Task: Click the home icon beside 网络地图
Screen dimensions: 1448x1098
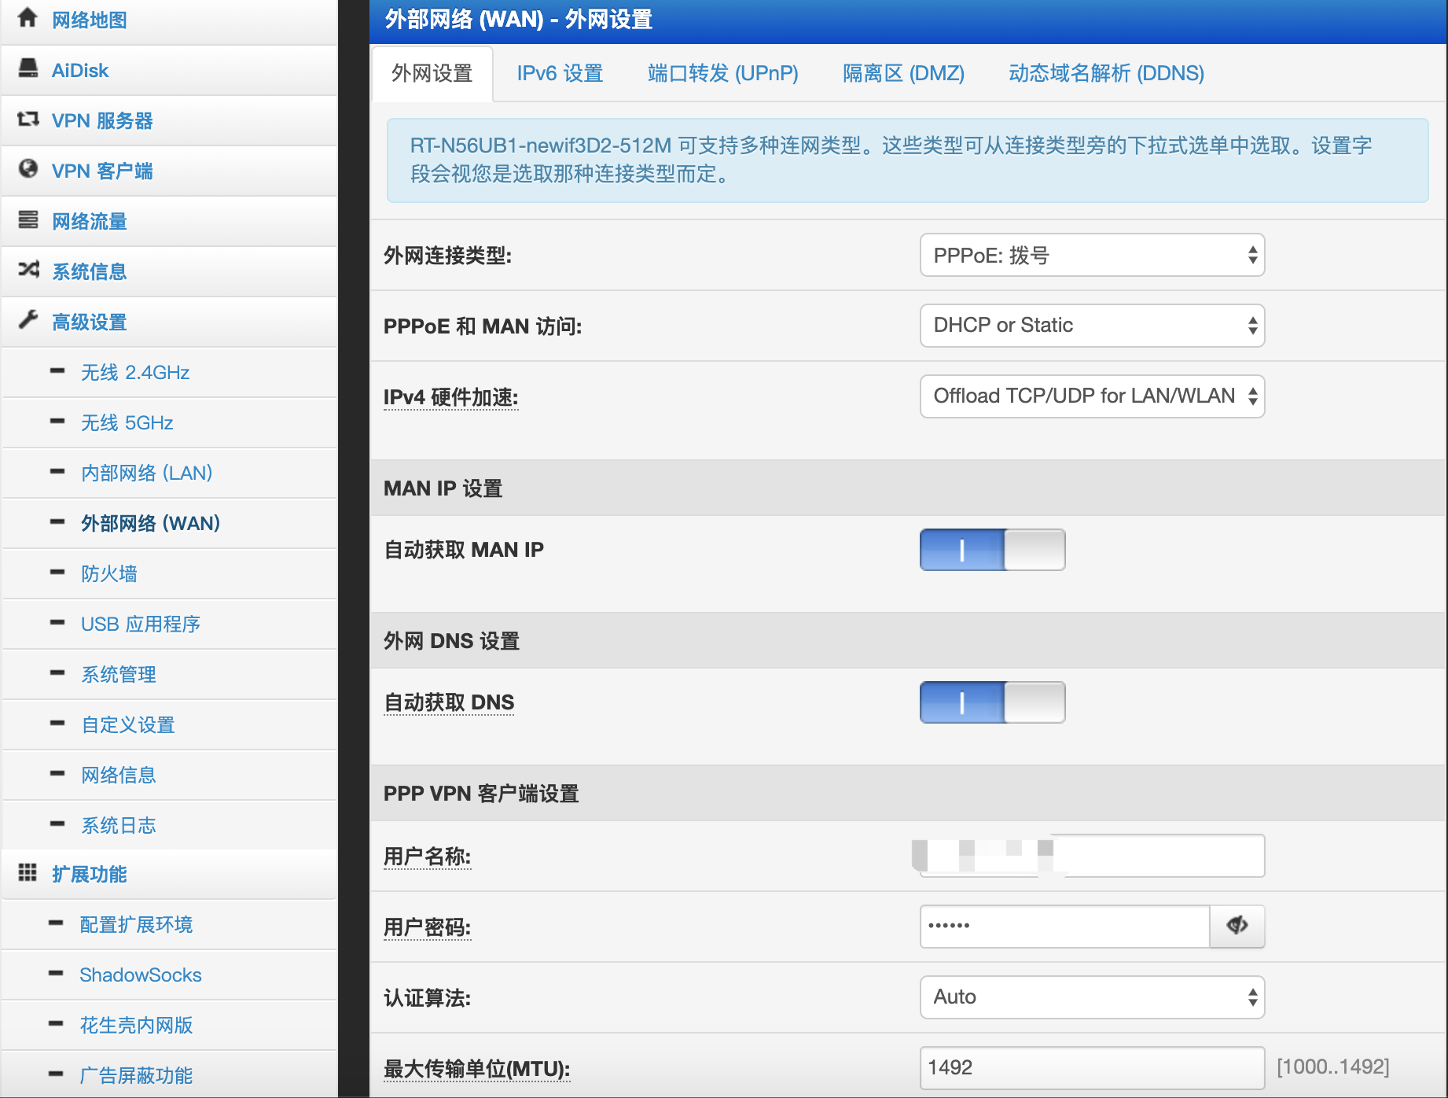Action: (28, 18)
